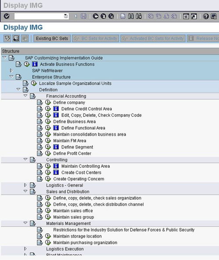Click the green checkmark Enter icon
Screen dimensions: 219x260
(x=7, y=16)
